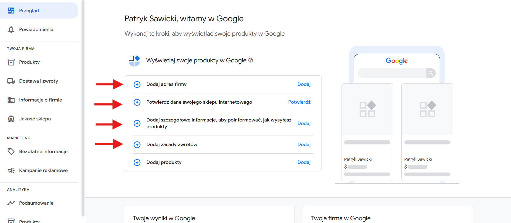Open Produkty under Twoja firma

point(39,62)
